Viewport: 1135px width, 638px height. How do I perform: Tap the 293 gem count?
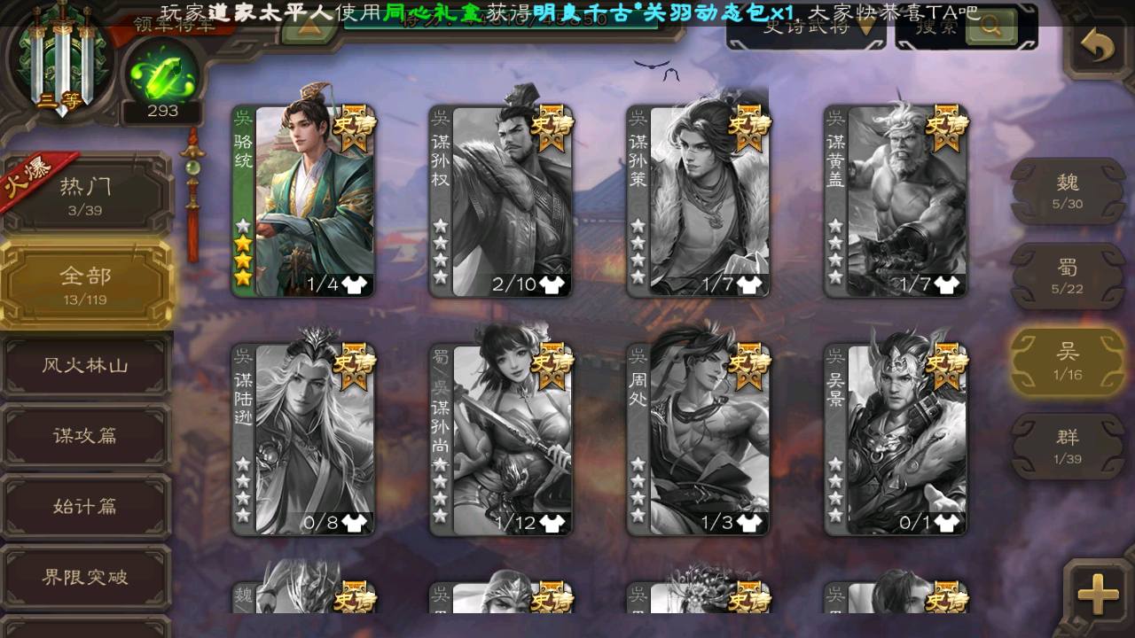162,111
